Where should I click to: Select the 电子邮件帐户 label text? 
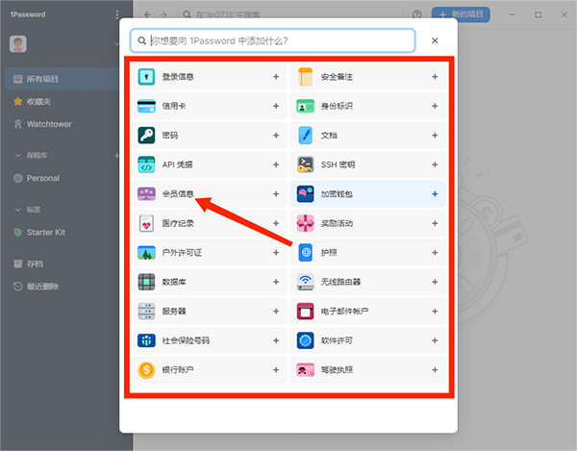344,312
